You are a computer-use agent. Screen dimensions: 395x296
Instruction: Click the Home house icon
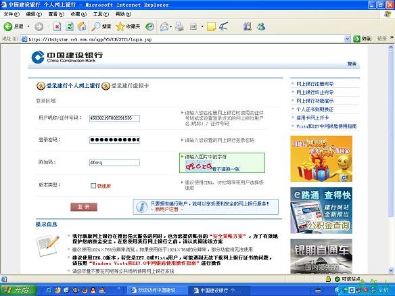pyautogui.click(x=82, y=26)
